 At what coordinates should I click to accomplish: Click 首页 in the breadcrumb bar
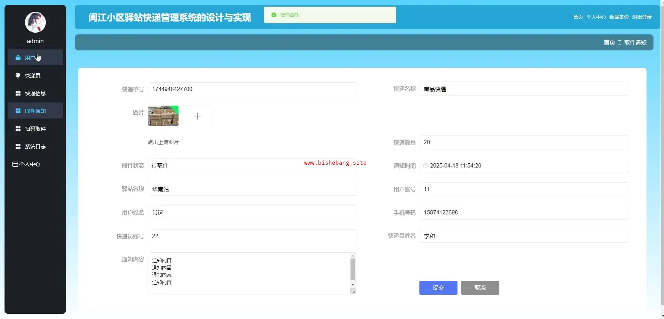click(x=609, y=42)
